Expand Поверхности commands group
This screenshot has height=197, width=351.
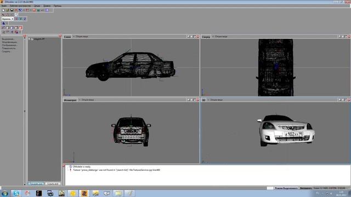click(9, 48)
